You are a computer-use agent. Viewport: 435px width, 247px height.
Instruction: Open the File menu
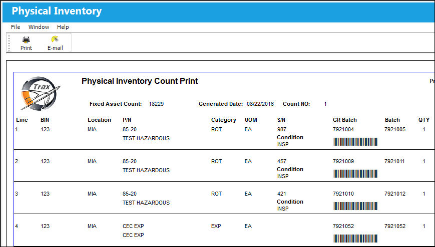coord(16,27)
